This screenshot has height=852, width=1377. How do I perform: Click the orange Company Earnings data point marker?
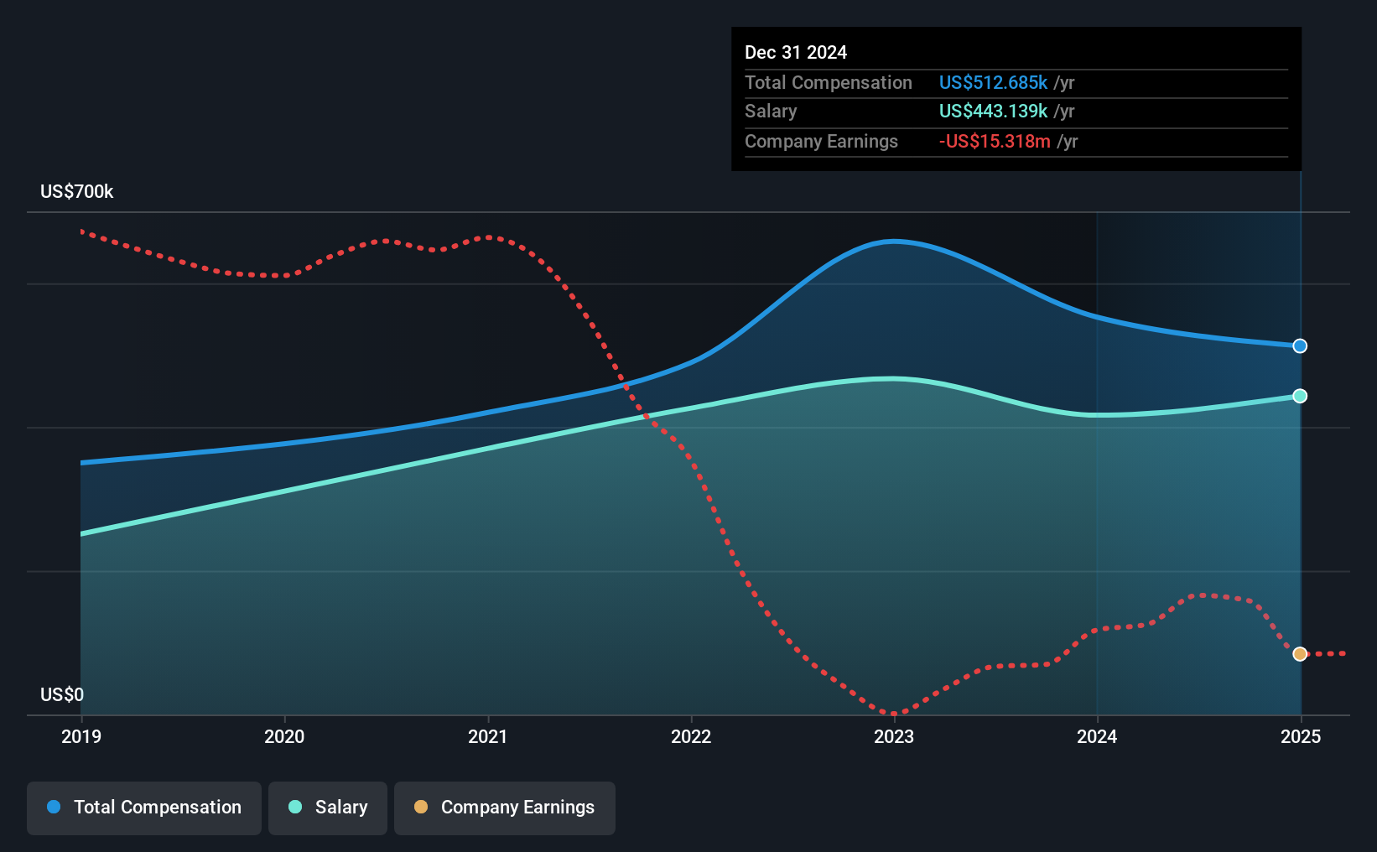pyautogui.click(x=1300, y=654)
